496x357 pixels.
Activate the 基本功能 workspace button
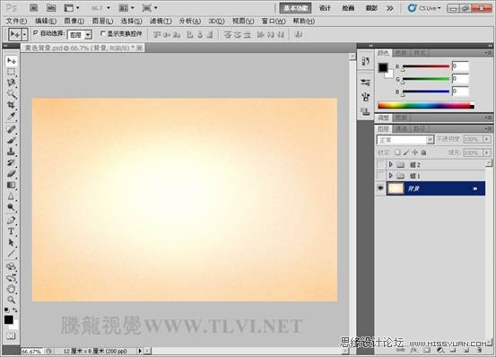tap(295, 8)
